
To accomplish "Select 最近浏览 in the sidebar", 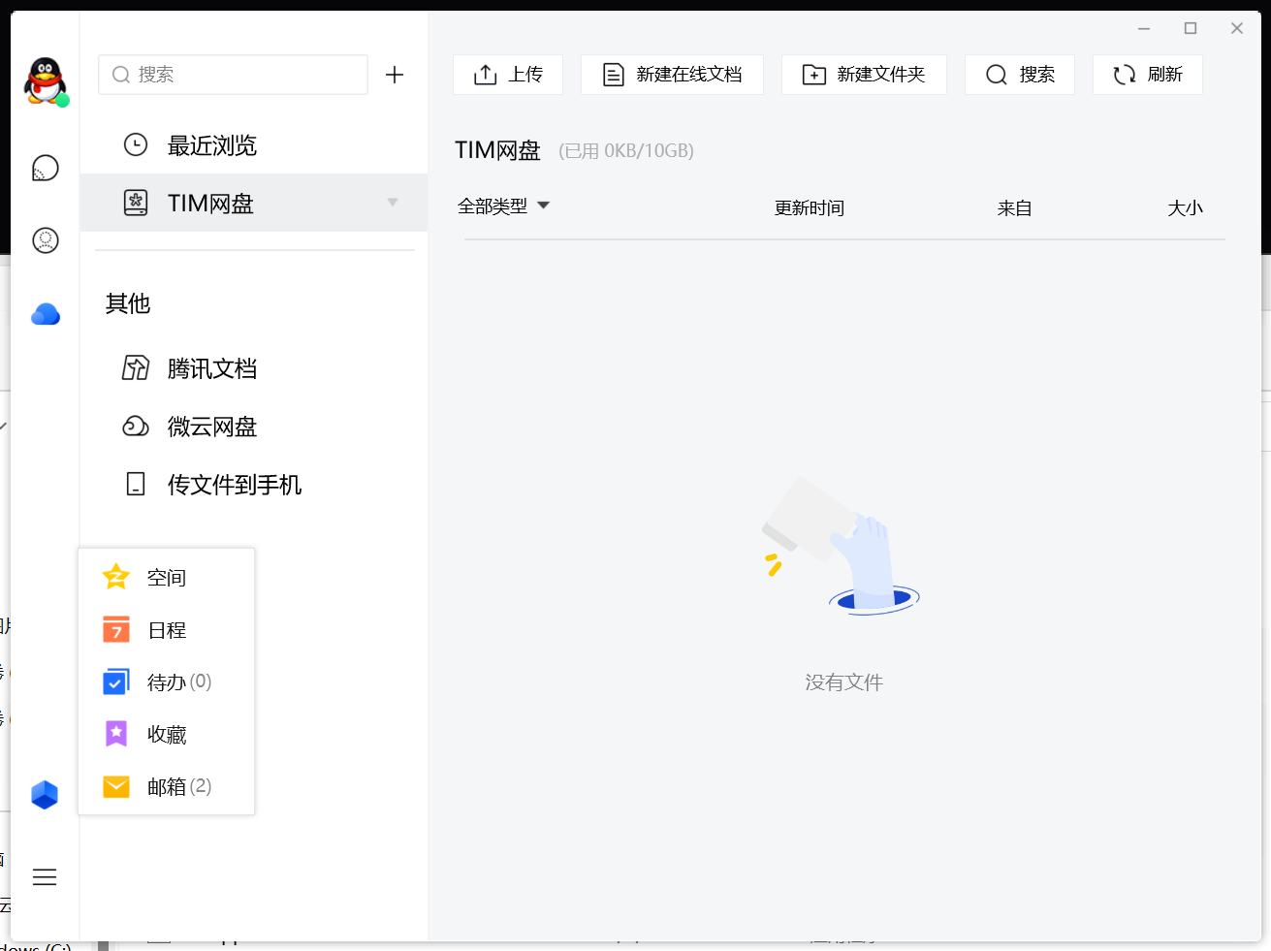I will 254,145.
